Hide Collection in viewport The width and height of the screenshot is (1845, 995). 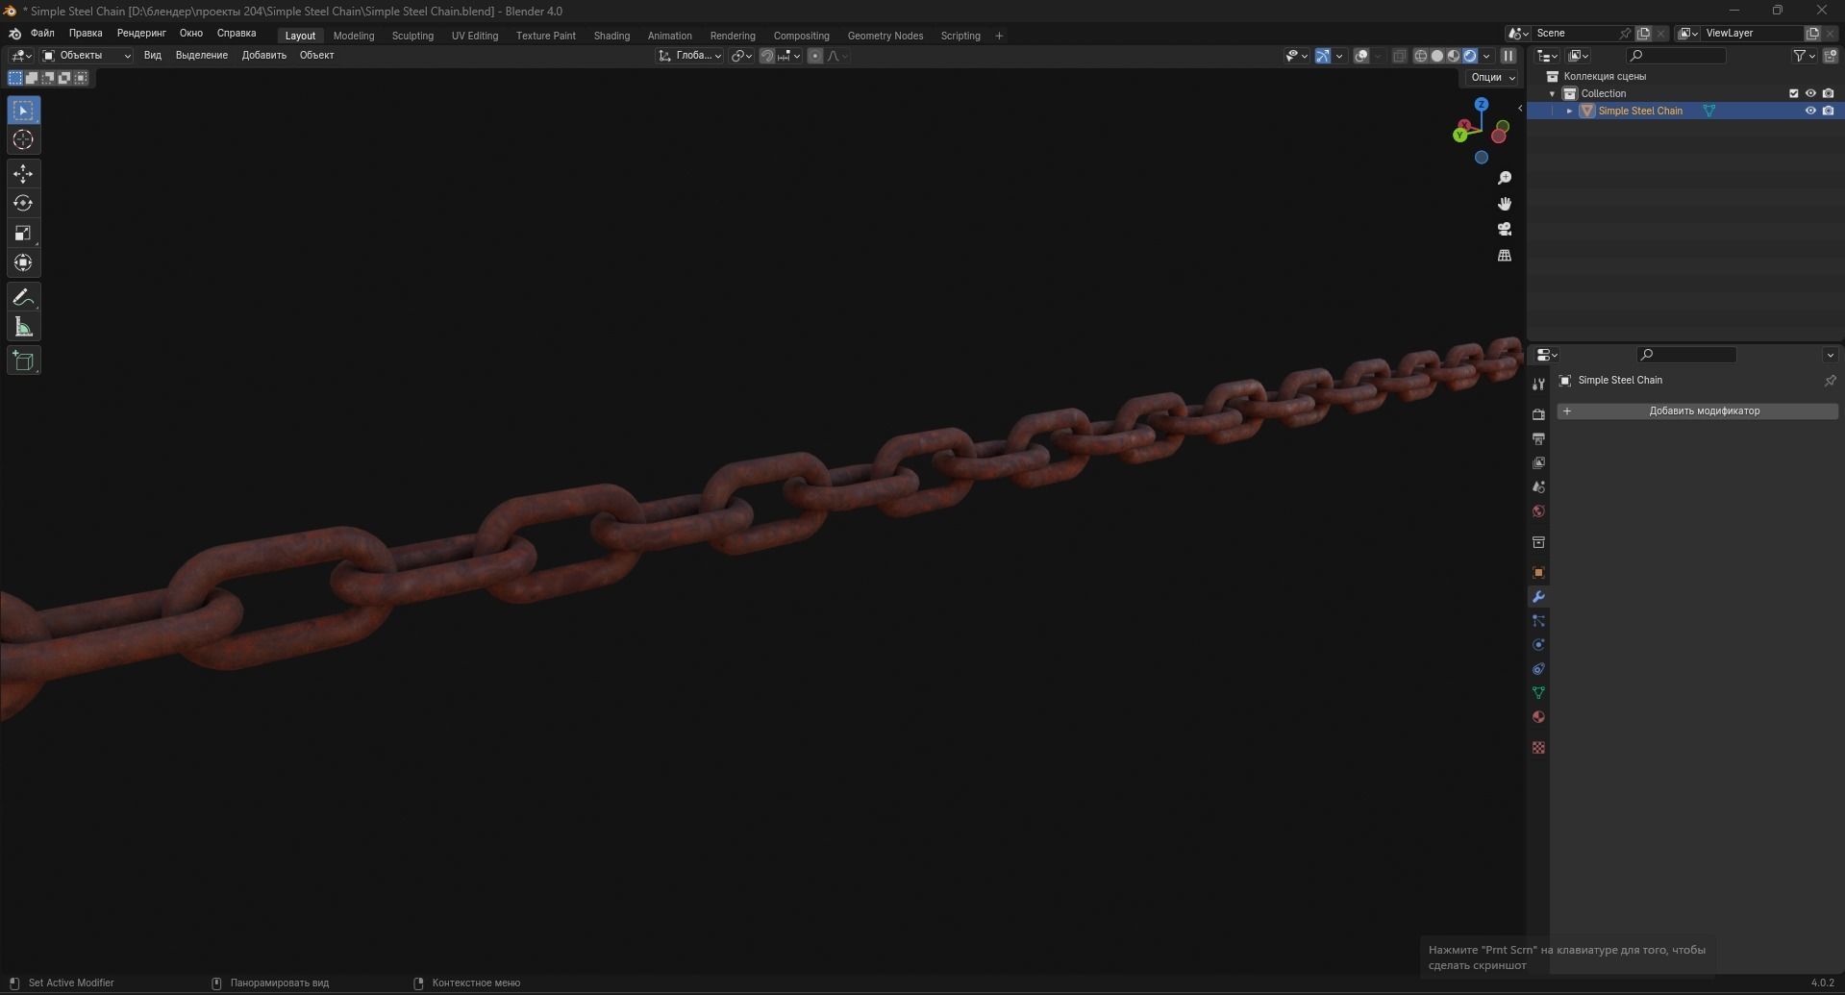(x=1810, y=93)
